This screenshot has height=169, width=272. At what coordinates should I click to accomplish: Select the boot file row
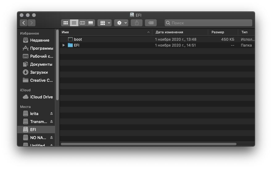pos(157,39)
